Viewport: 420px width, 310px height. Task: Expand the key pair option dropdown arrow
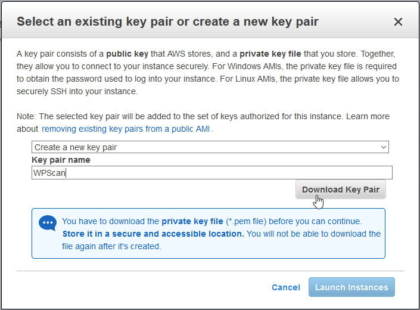pyautogui.click(x=383, y=147)
